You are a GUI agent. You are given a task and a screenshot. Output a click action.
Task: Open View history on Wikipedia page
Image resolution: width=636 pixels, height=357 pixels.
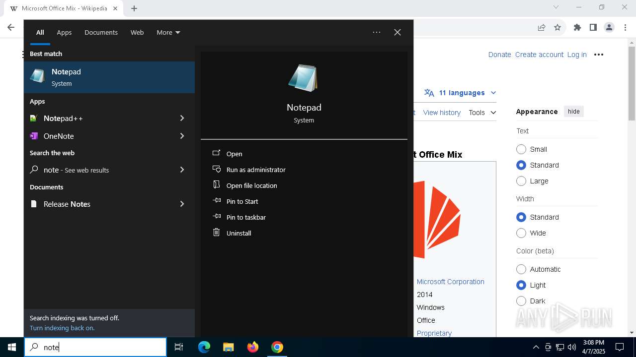[x=442, y=113]
